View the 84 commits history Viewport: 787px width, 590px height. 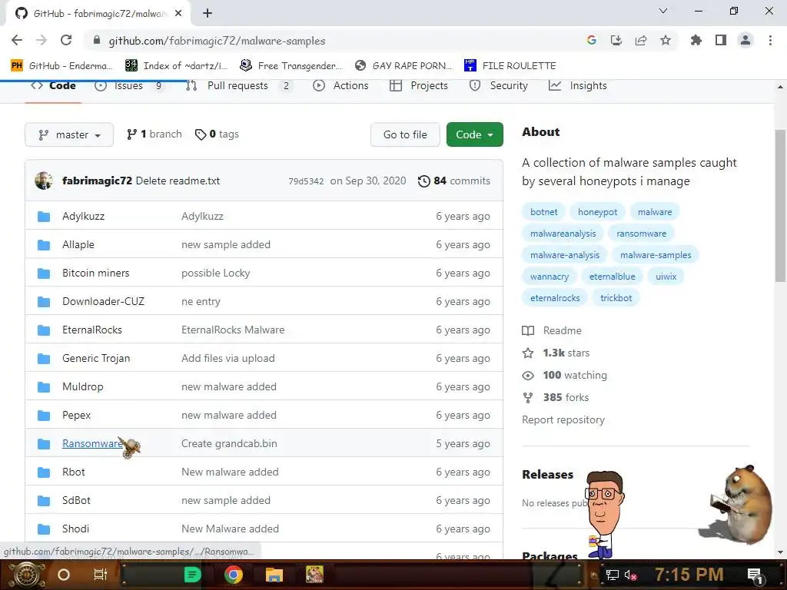(453, 181)
